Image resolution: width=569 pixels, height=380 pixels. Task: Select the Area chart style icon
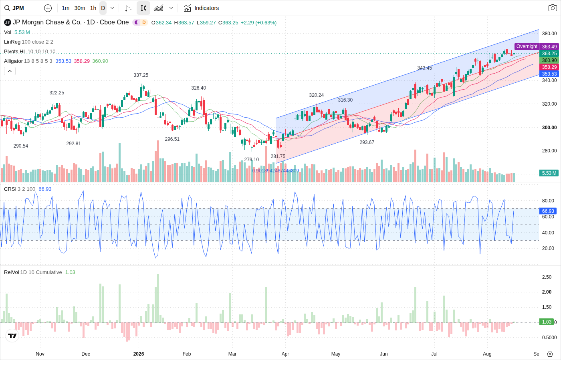click(159, 8)
